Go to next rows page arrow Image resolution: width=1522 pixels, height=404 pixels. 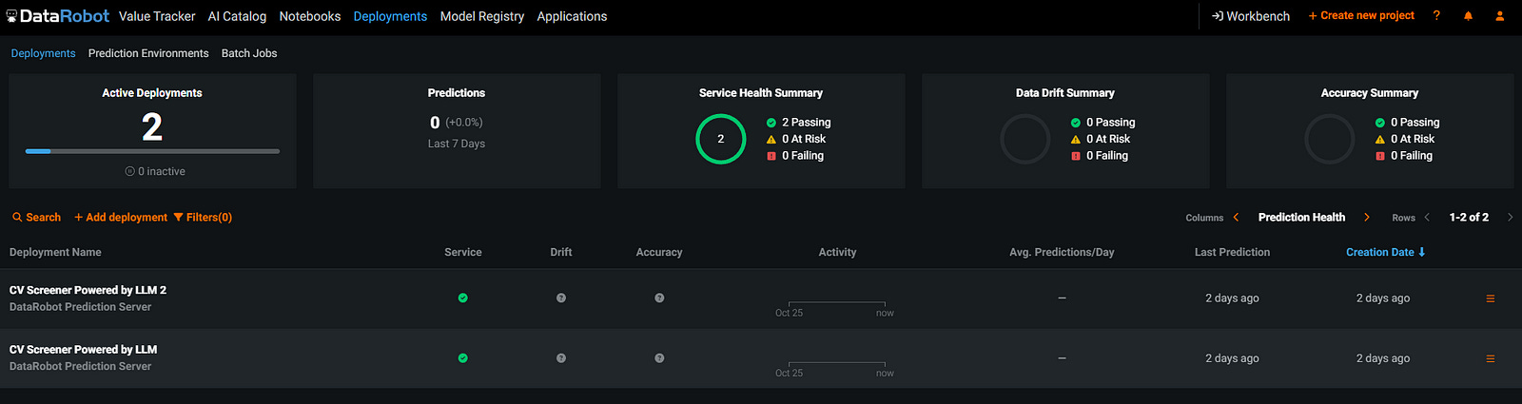[1510, 218]
